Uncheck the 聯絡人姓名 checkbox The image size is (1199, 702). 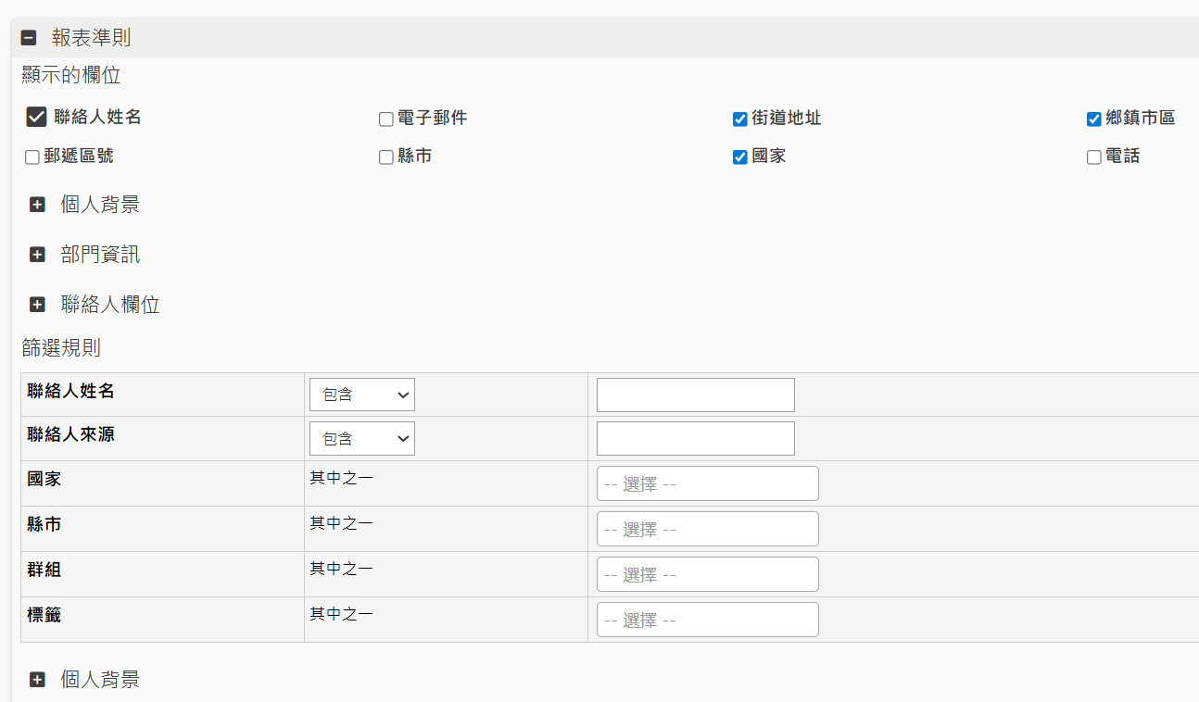pos(36,117)
